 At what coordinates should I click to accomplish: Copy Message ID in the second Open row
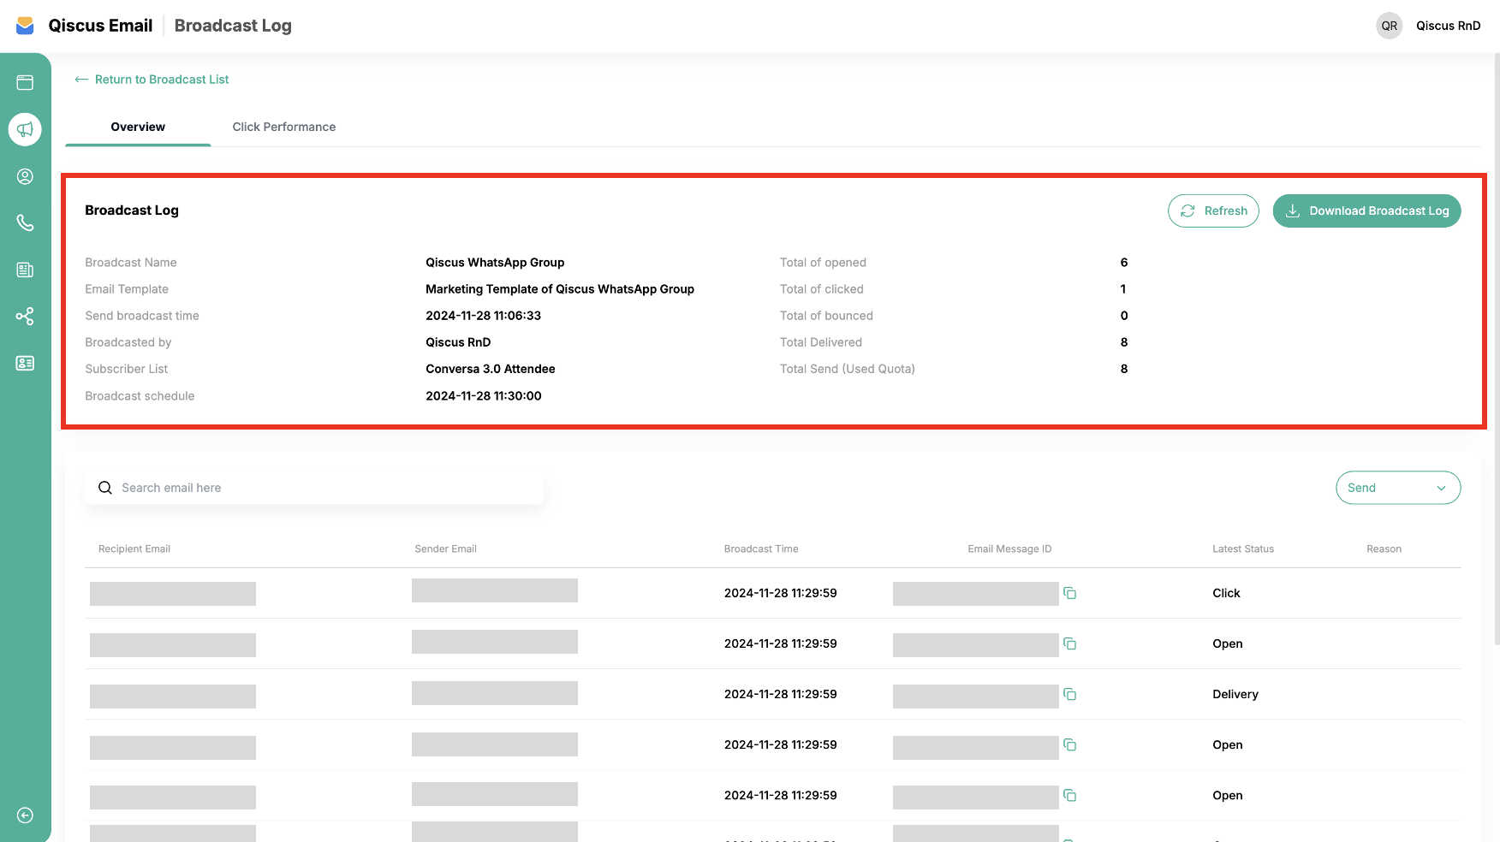coord(1069,744)
